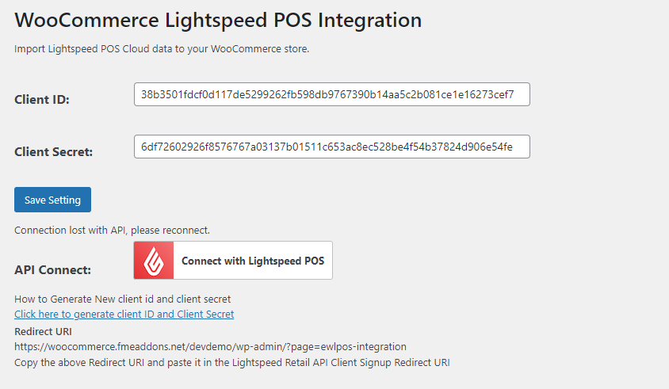Click POS Integration in the page title

[x=347, y=20]
